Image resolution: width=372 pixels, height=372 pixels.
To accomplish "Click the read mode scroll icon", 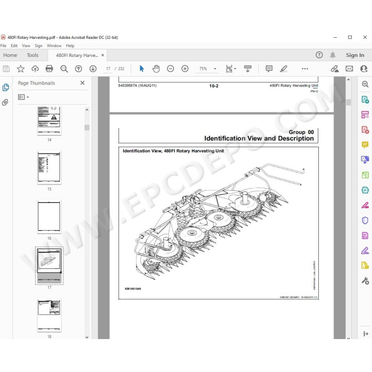I will (x=248, y=69).
